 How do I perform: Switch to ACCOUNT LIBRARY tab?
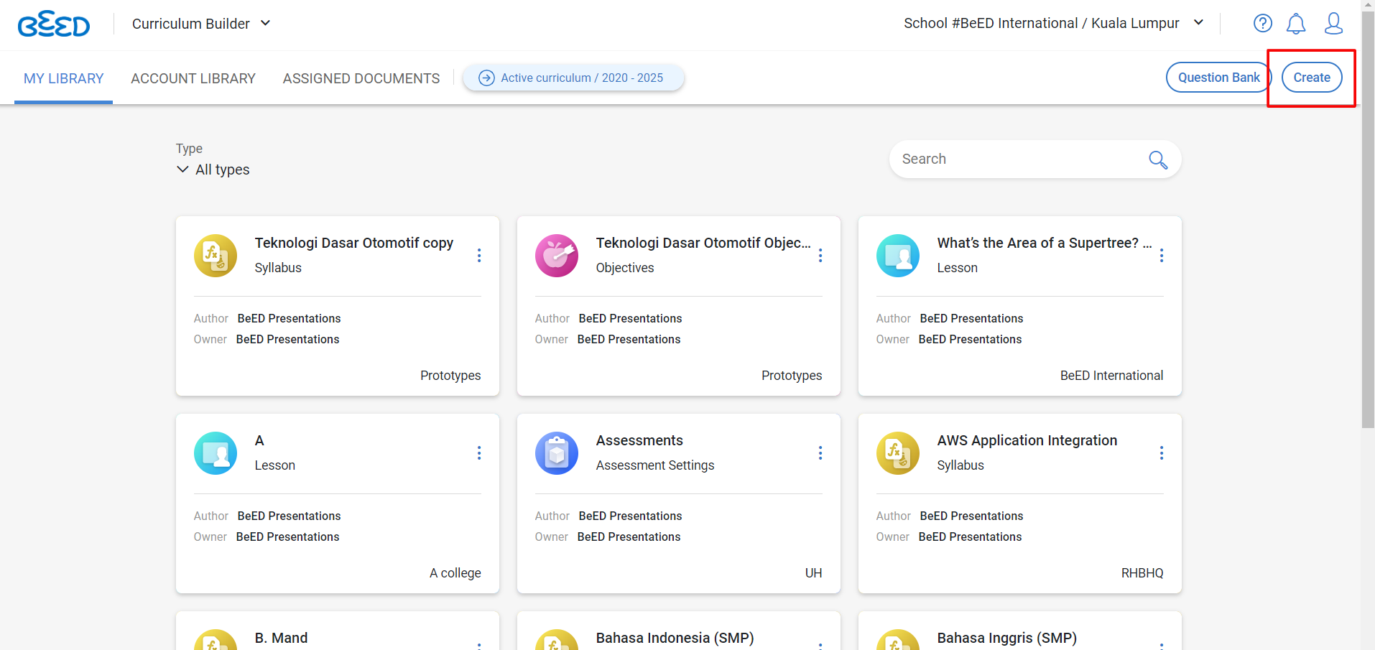point(193,78)
